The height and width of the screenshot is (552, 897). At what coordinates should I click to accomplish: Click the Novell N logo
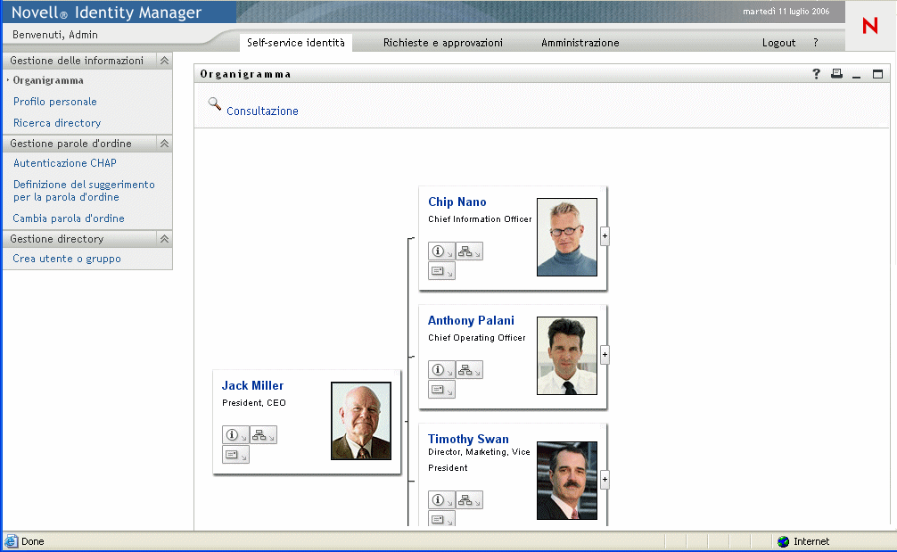point(870,25)
